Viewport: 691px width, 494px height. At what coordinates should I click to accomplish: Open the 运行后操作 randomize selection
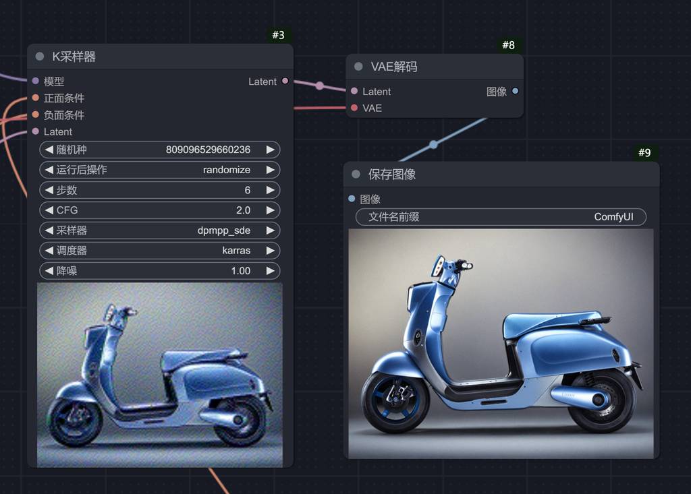159,170
